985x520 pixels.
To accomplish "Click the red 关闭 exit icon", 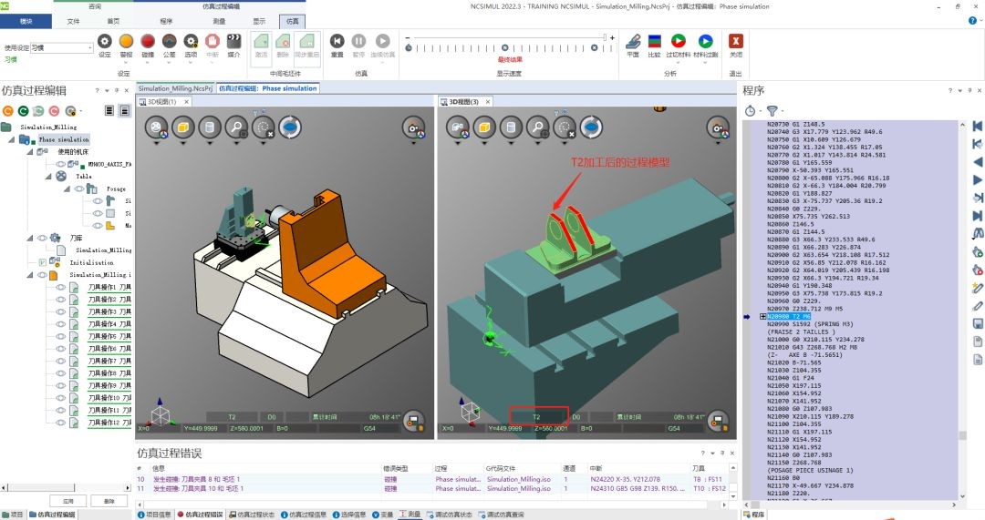I will click(x=736, y=41).
